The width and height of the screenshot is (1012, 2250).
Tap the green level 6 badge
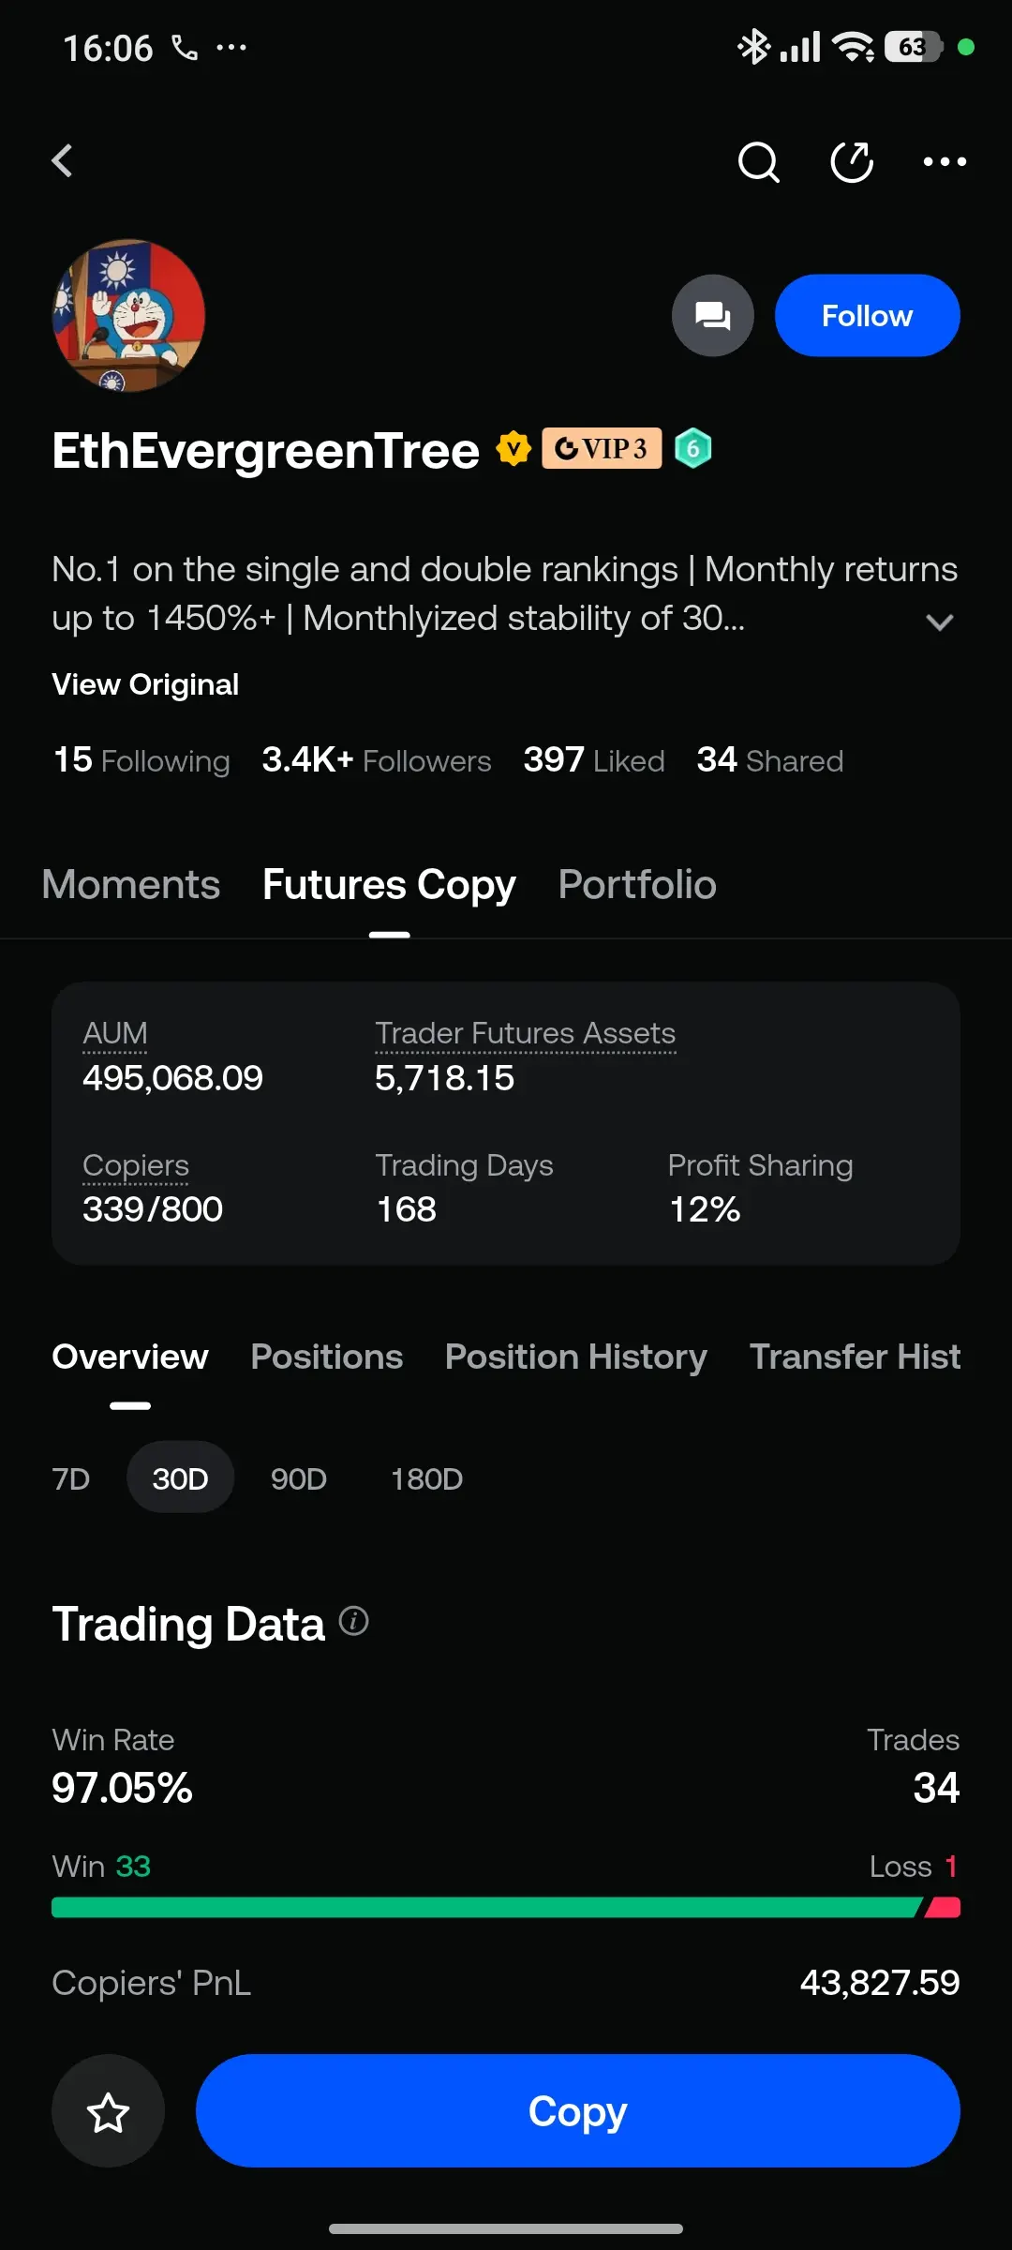(693, 448)
